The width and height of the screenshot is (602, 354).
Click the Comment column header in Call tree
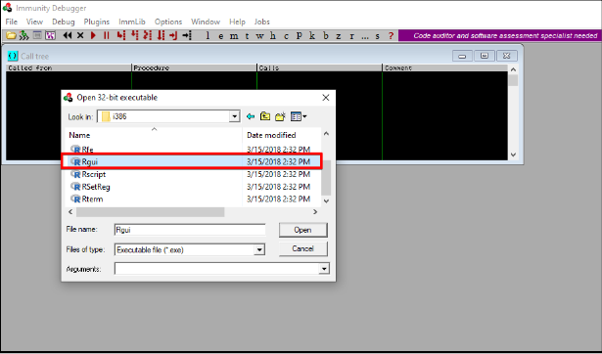tap(445, 67)
